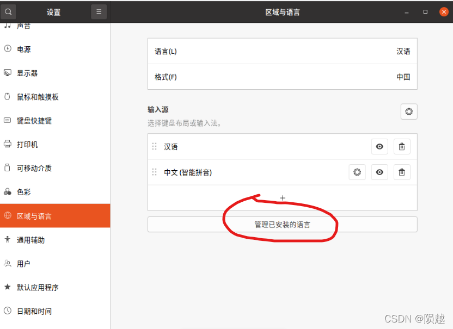Open 日期和时间 settings
This screenshot has height=329, width=453.
pos(55,311)
